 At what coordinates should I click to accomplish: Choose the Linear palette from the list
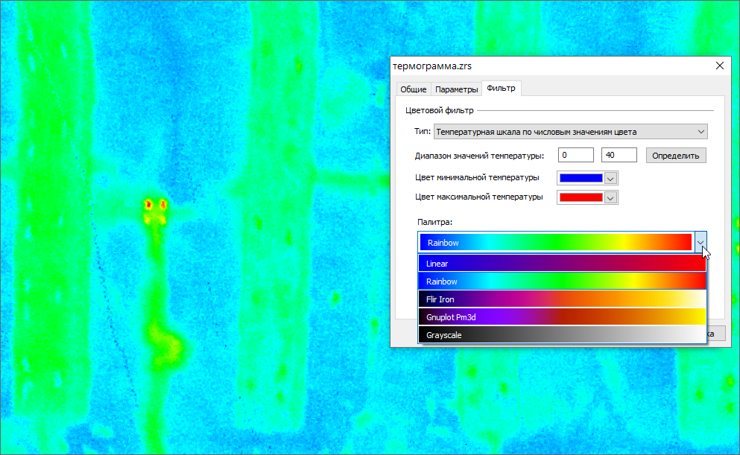[563, 264]
